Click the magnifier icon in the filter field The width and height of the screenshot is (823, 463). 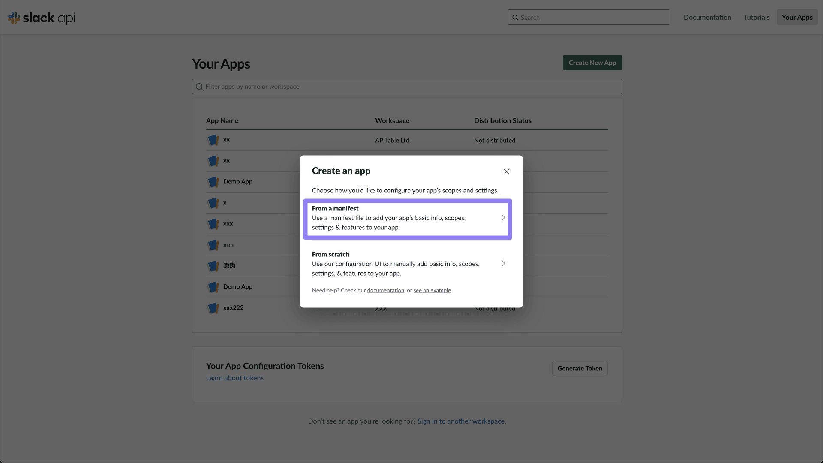tap(199, 87)
